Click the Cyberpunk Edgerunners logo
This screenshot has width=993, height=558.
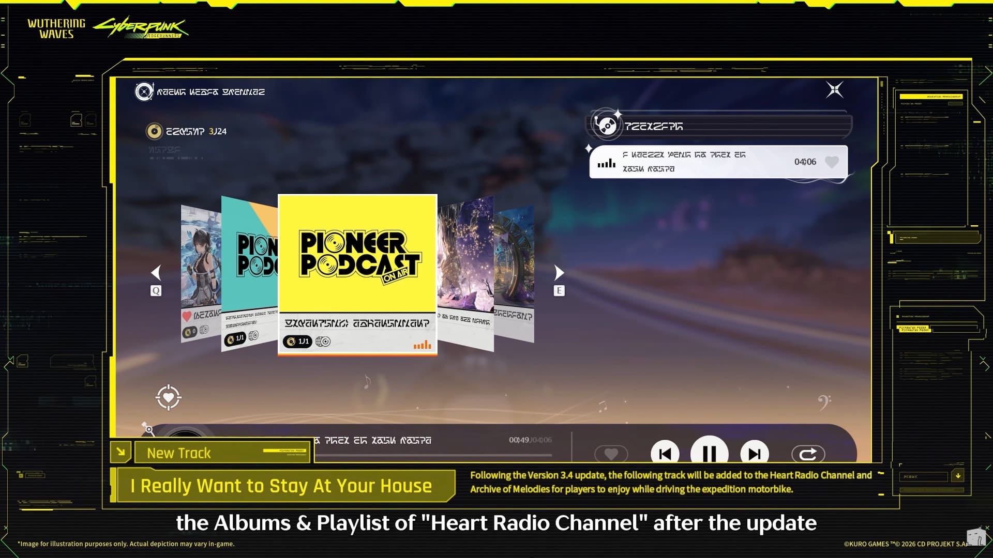141,28
